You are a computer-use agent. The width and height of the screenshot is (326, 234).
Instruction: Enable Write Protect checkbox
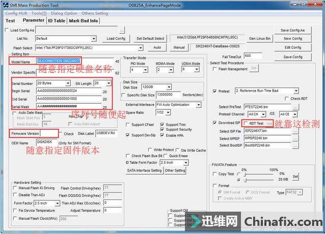coord(150,150)
